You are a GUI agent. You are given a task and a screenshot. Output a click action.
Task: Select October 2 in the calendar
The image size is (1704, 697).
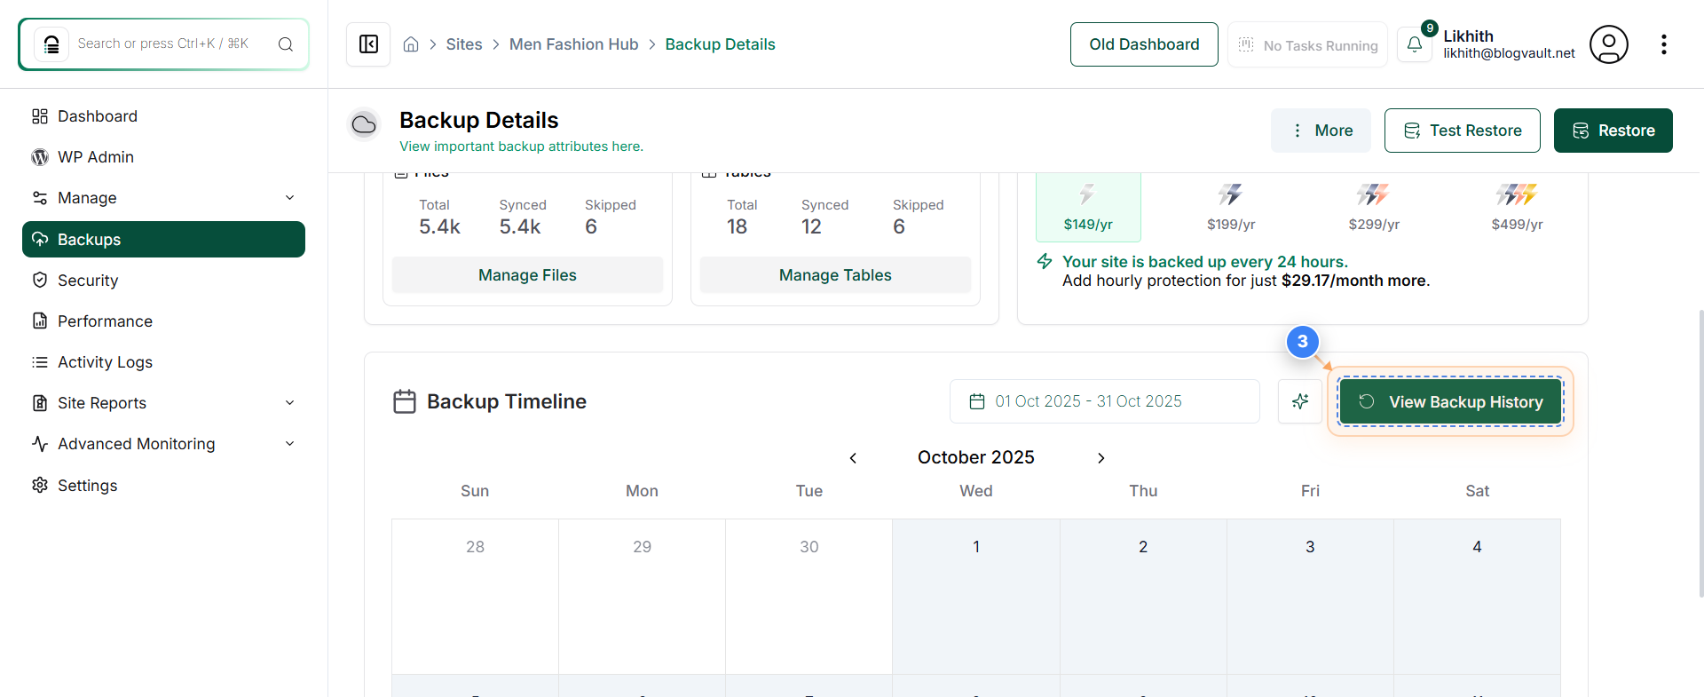click(1143, 597)
